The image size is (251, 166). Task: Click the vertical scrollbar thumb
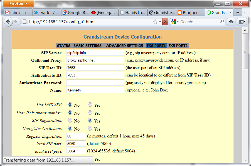(245, 51)
